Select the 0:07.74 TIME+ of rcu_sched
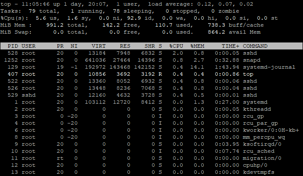Image resolution: width=303 pixels, height=176 pixels. [227, 151]
